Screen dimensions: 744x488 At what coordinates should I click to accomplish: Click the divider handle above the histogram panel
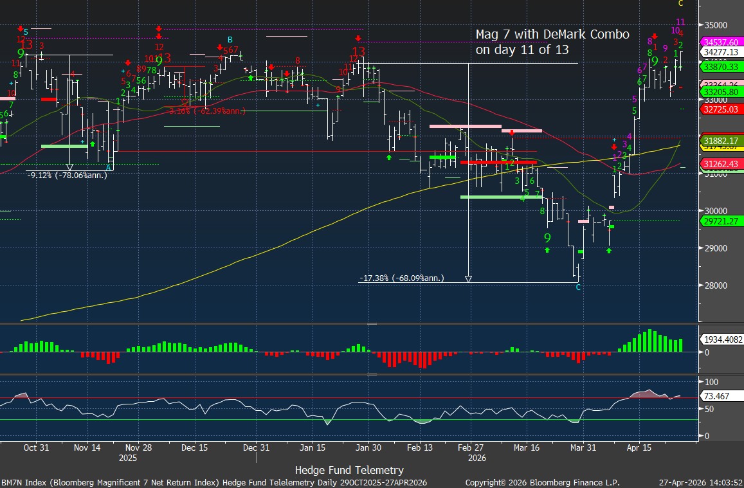click(x=372, y=323)
